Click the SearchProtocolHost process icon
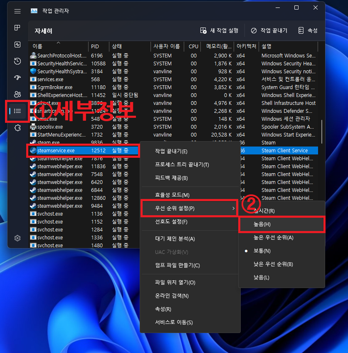This screenshot has width=348, height=353. (33, 55)
